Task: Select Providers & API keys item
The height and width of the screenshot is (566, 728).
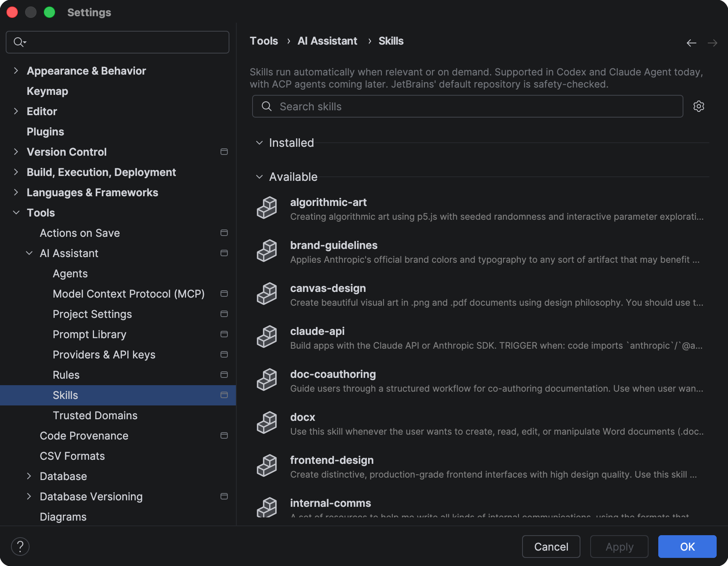Action: tap(104, 355)
